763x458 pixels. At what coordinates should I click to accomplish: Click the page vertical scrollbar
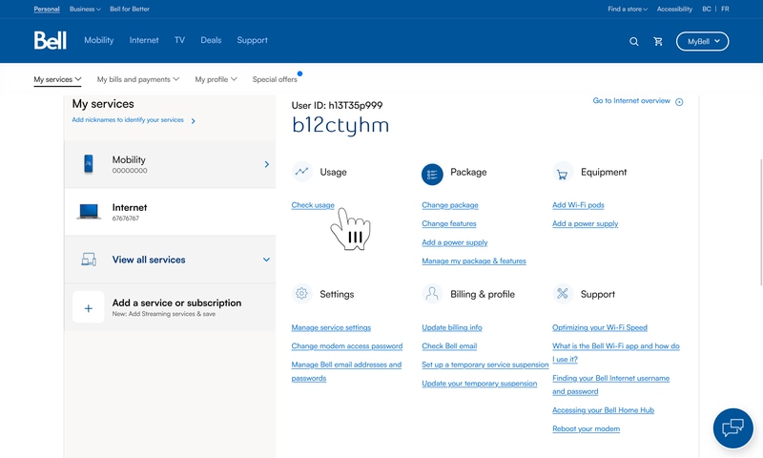click(760, 222)
